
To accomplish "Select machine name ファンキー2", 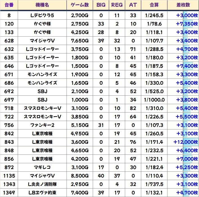I will tap(42, 125).
